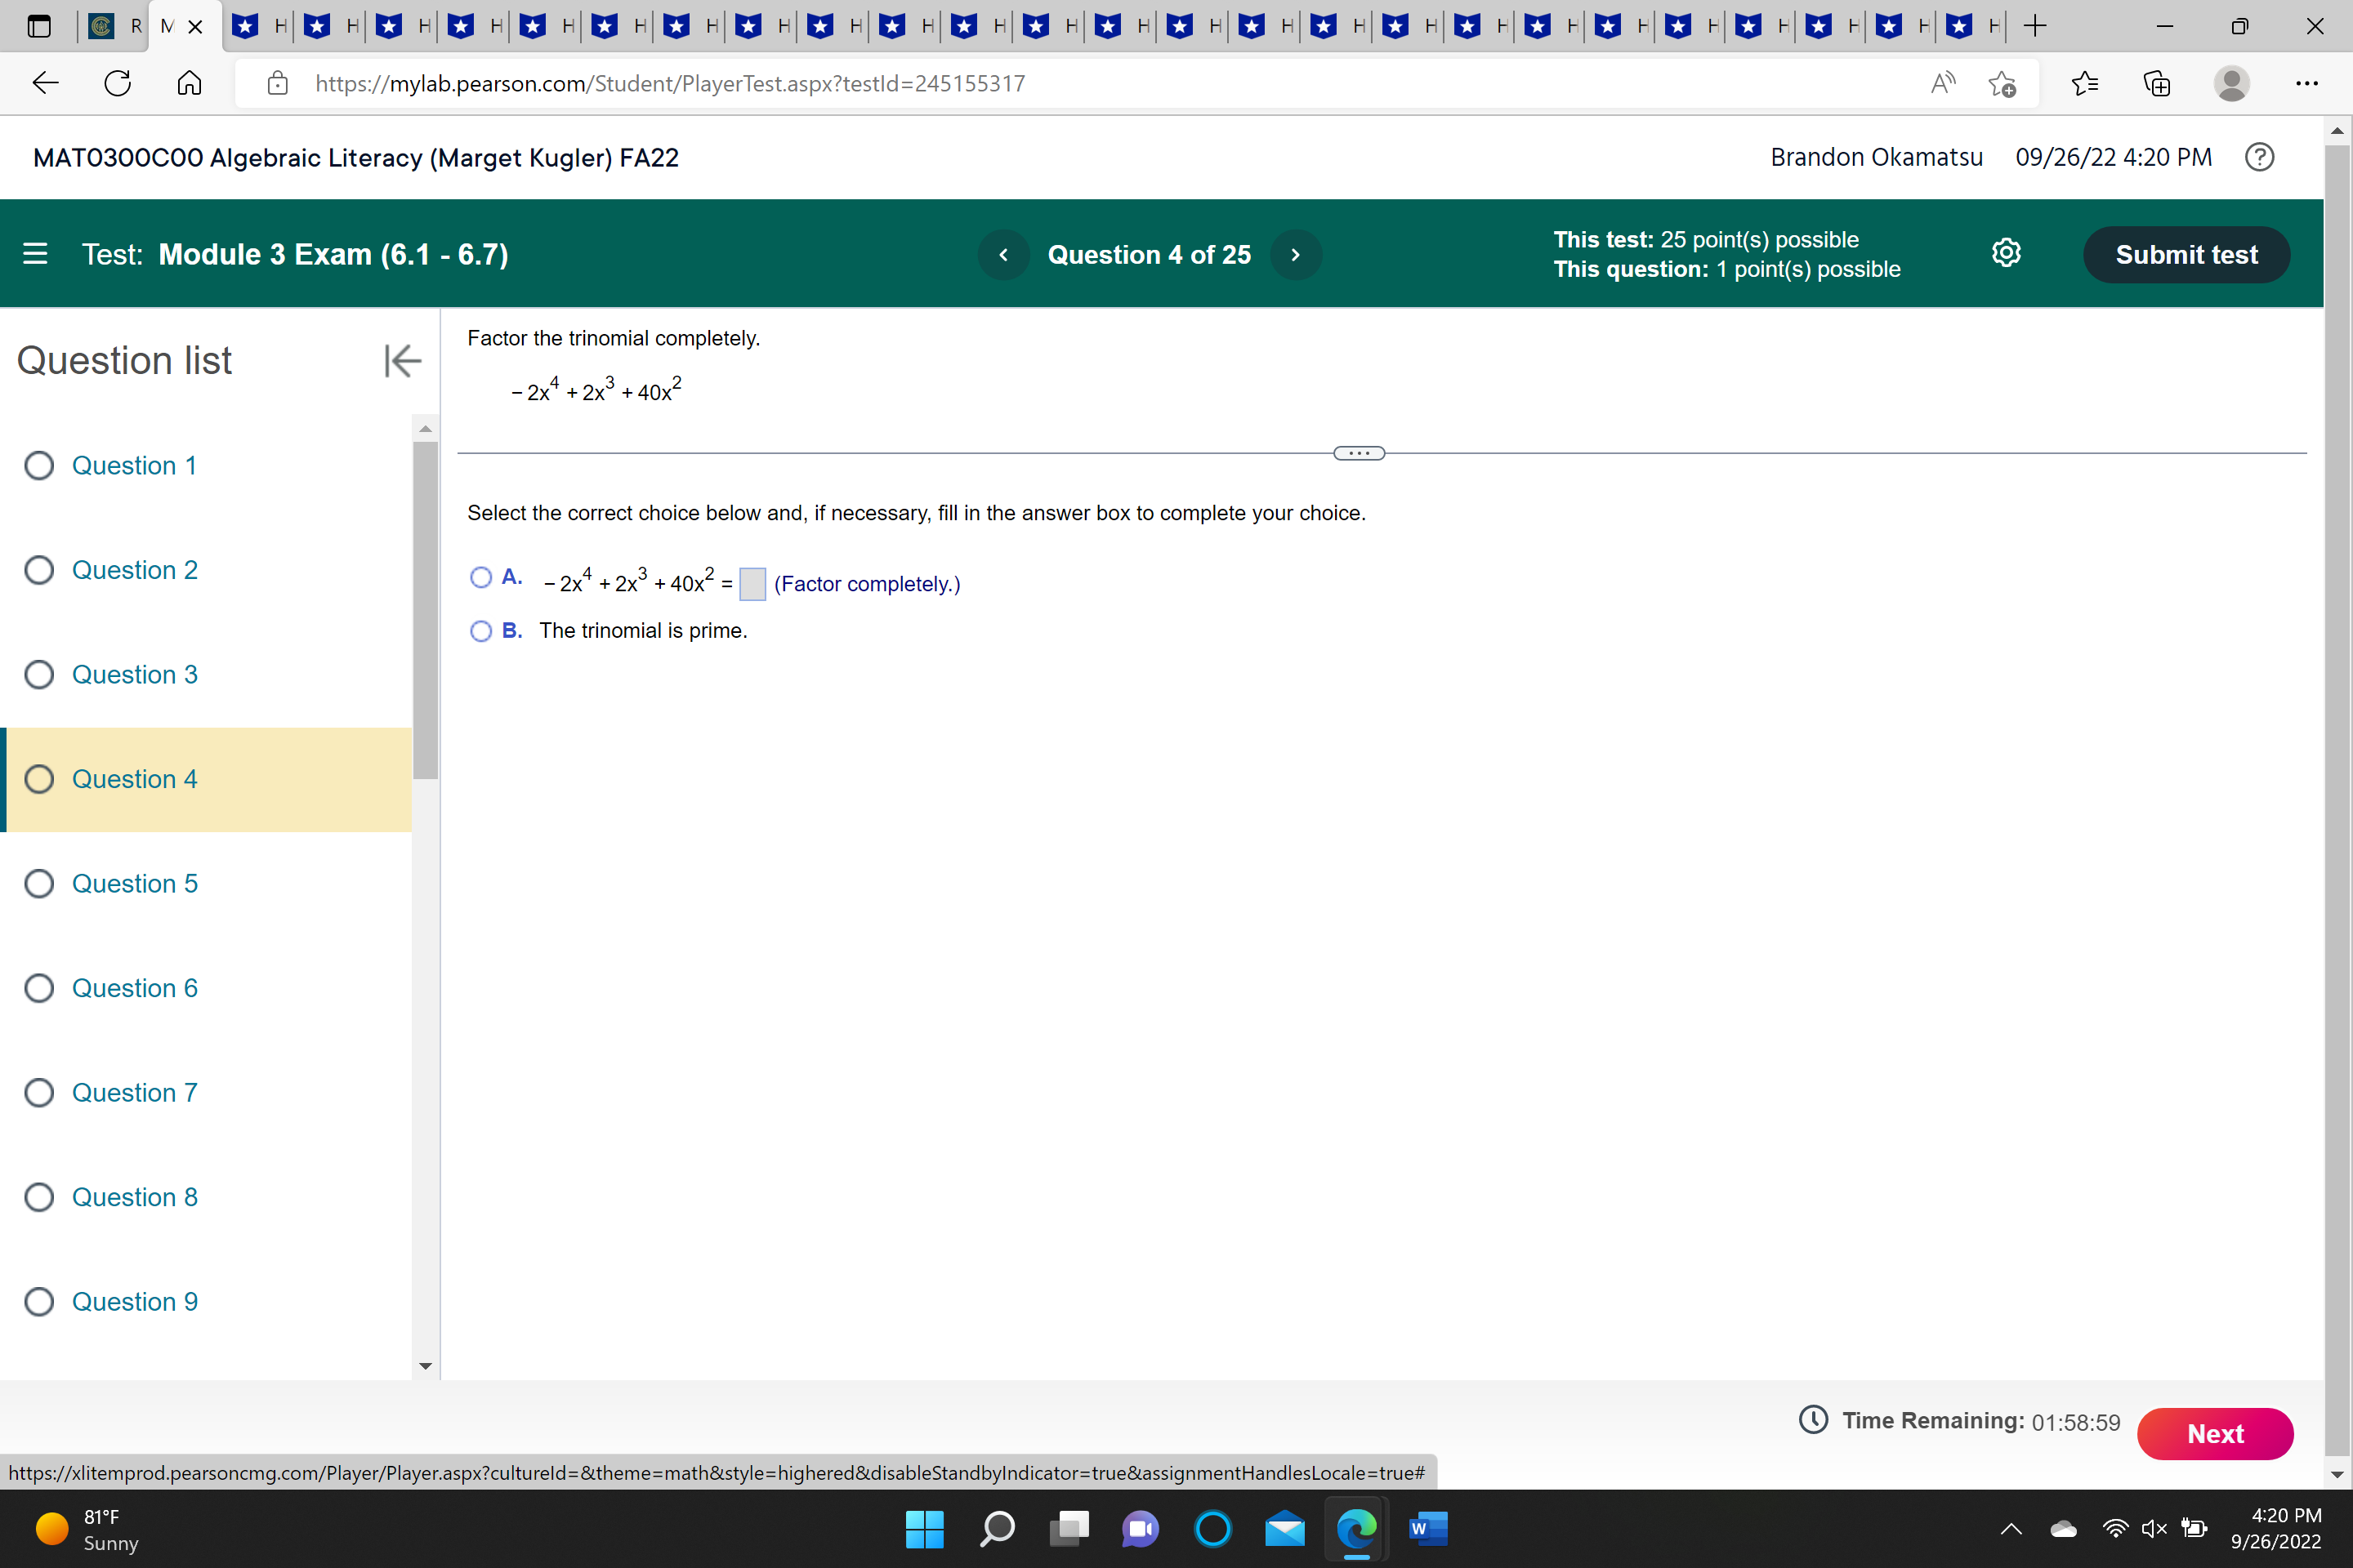Click the red Next button
This screenshot has height=1568, width=2353.
tap(2214, 1434)
